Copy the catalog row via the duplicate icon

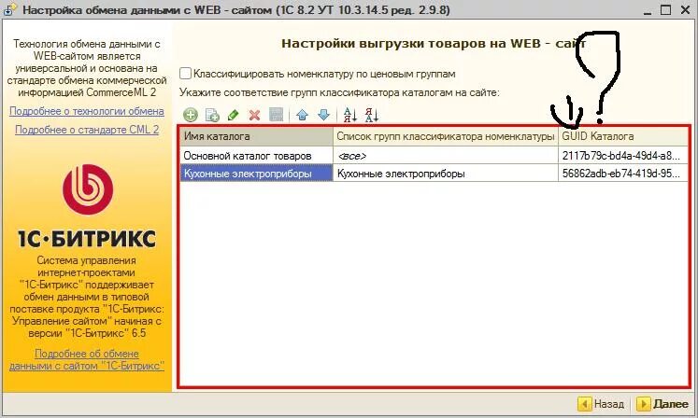click(x=212, y=115)
